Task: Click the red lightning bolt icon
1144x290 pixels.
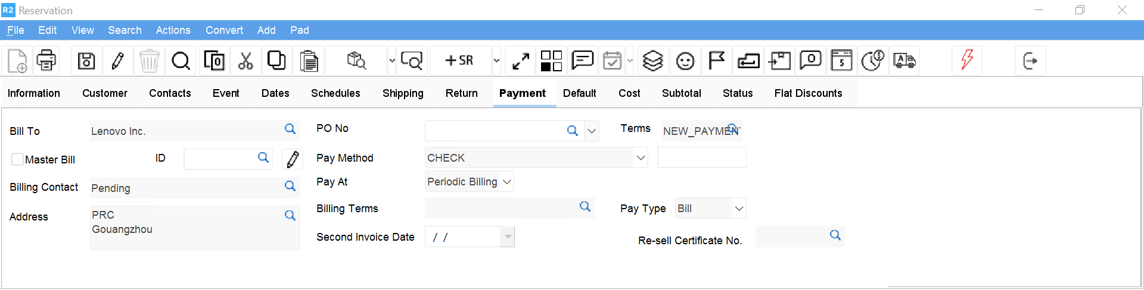Action: coord(967,60)
